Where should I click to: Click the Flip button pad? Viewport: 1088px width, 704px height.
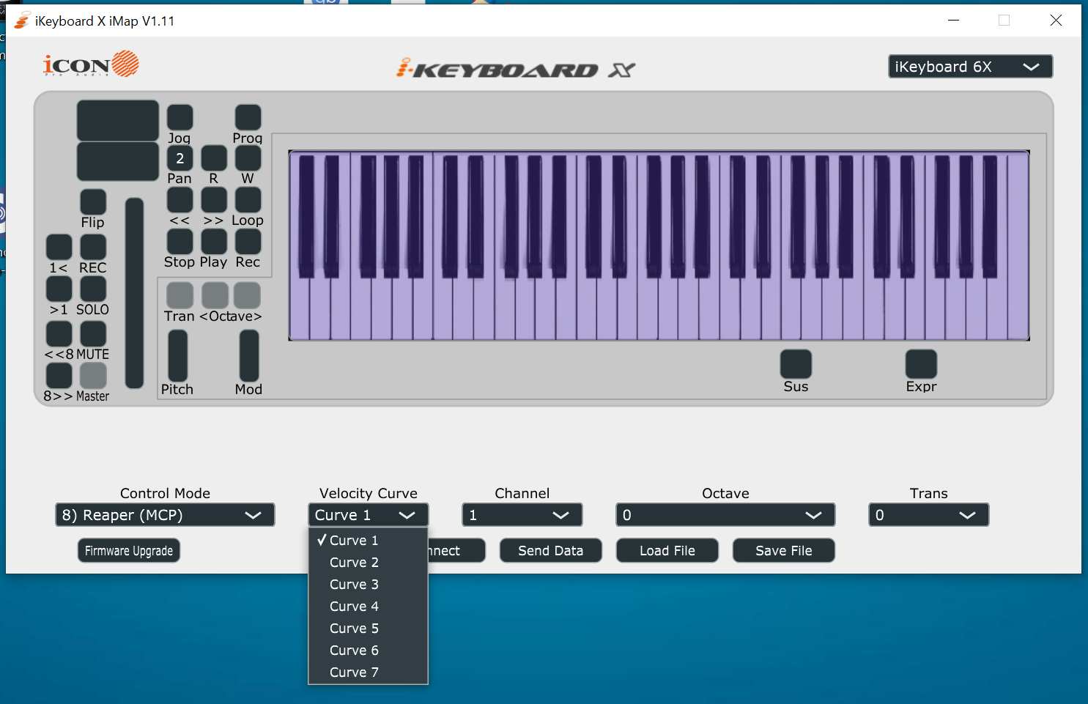tap(93, 202)
